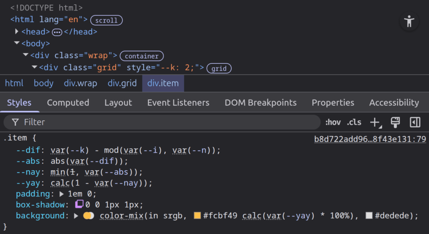Expand the padding shorthand property
Screen dimensions: 429x234
point(62,194)
